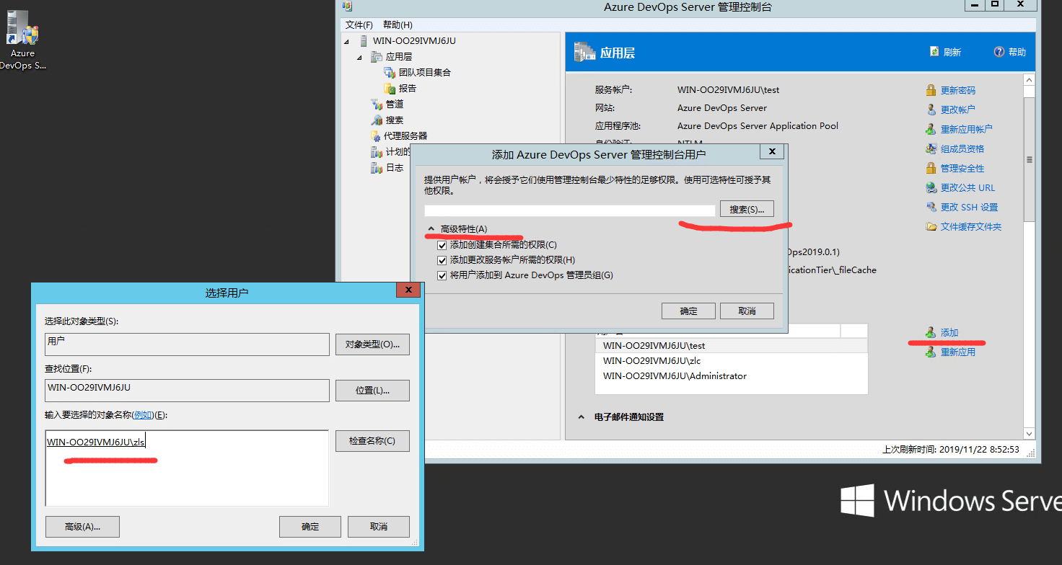
Task: Click the object name input box
Action: click(186, 468)
